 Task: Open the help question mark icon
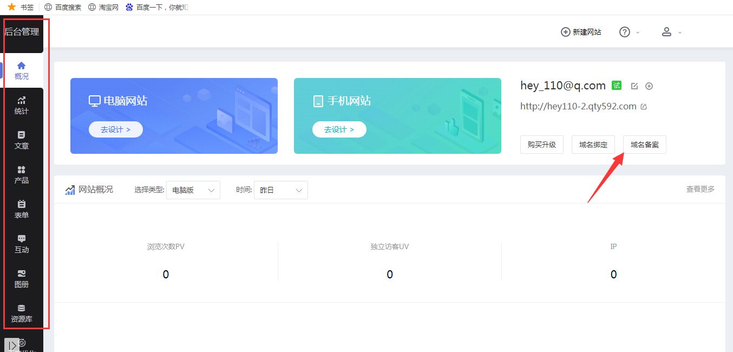click(625, 32)
